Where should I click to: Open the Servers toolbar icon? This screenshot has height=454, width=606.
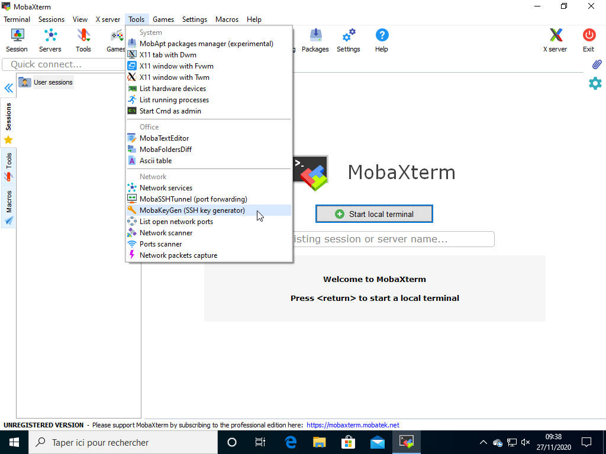[x=50, y=40]
